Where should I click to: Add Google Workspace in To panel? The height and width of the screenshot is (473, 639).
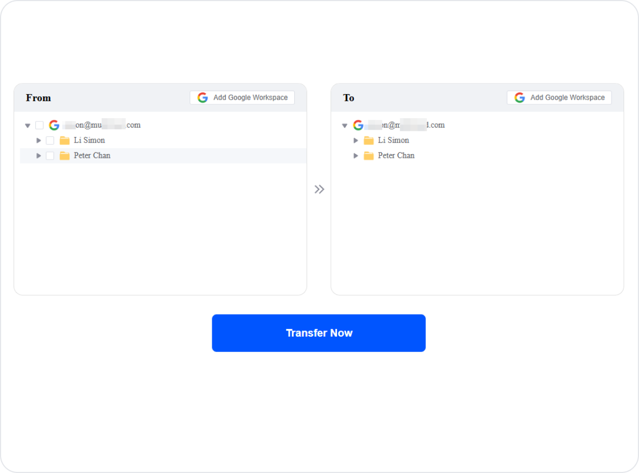pyautogui.click(x=559, y=97)
